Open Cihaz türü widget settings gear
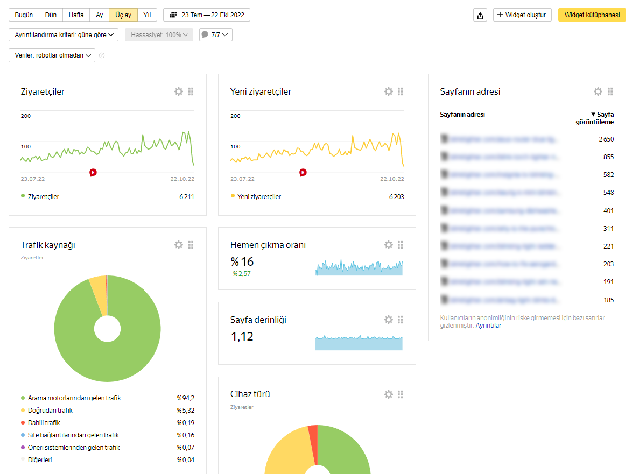Image resolution: width=632 pixels, height=474 pixels. click(388, 394)
